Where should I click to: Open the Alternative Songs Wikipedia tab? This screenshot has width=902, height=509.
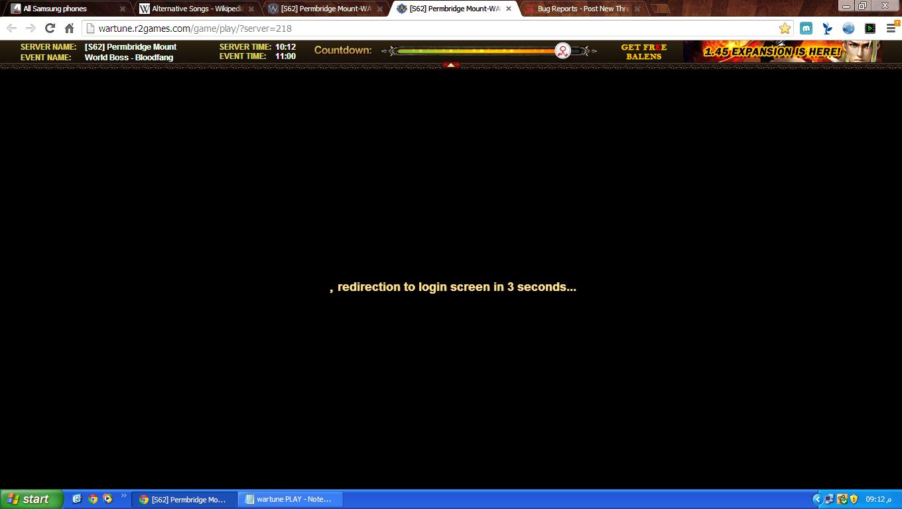[x=192, y=9]
